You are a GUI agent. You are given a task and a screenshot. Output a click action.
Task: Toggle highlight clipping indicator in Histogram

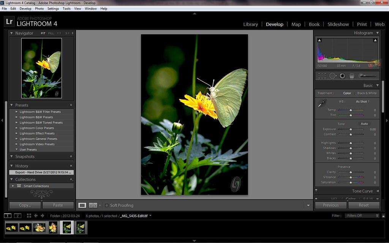[375, 40]
